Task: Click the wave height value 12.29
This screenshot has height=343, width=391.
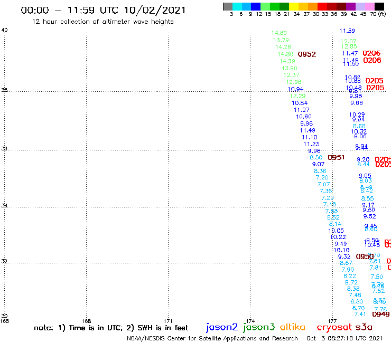Action: point(297,96)
